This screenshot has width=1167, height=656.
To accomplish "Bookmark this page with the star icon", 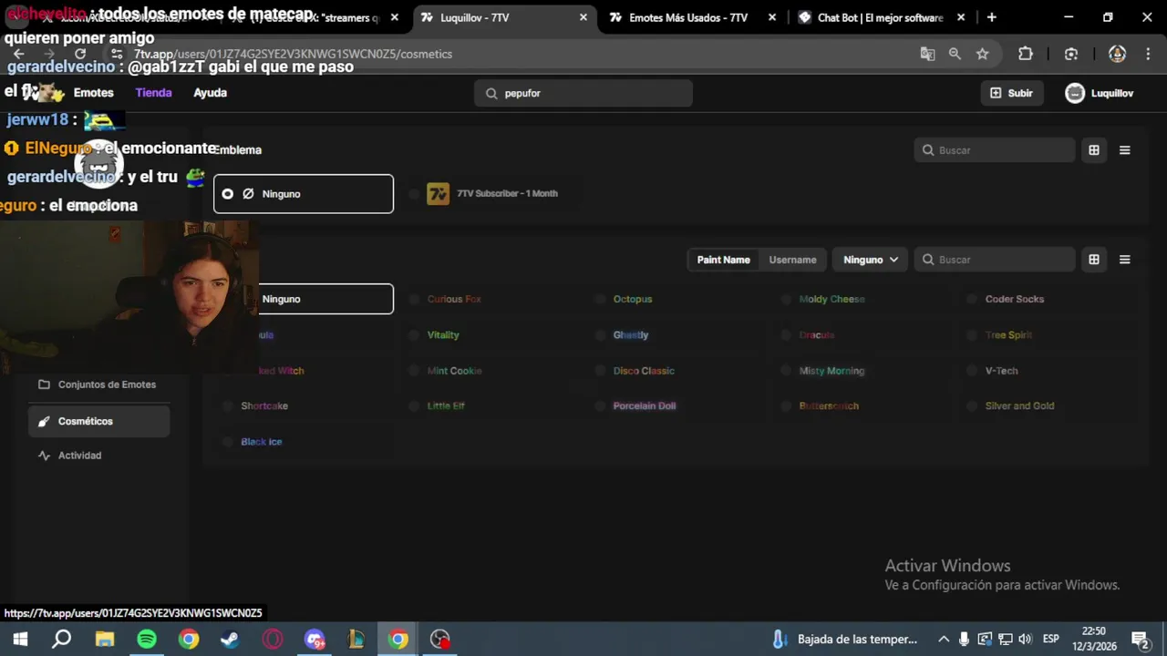I will [x=982, y=54].
